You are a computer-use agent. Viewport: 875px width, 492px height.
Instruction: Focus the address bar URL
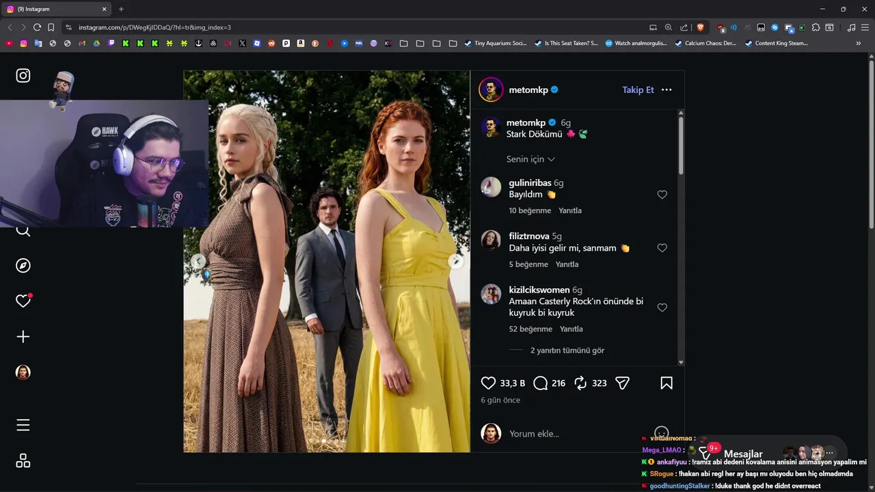click(x=154, y=27)
